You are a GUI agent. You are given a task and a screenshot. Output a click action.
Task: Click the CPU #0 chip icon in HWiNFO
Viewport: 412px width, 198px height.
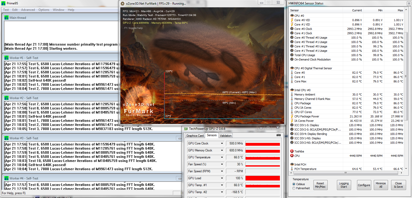pos(292,15)
